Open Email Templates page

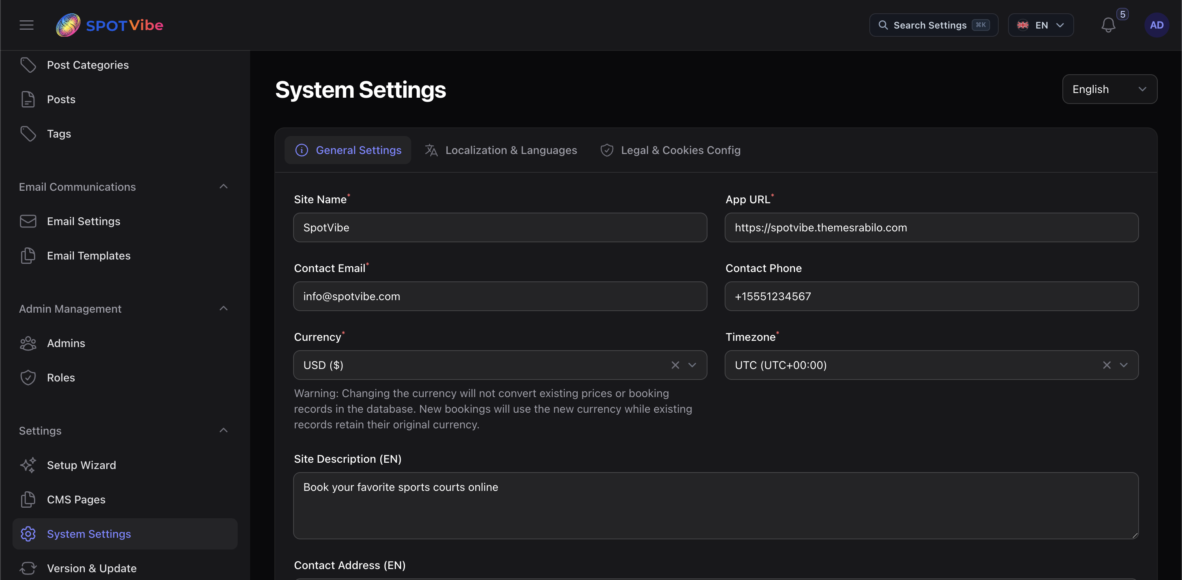[125, 256]
